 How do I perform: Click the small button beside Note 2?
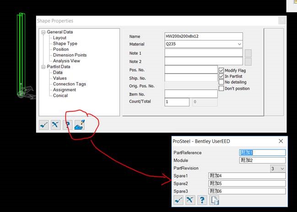pos(248,62)
